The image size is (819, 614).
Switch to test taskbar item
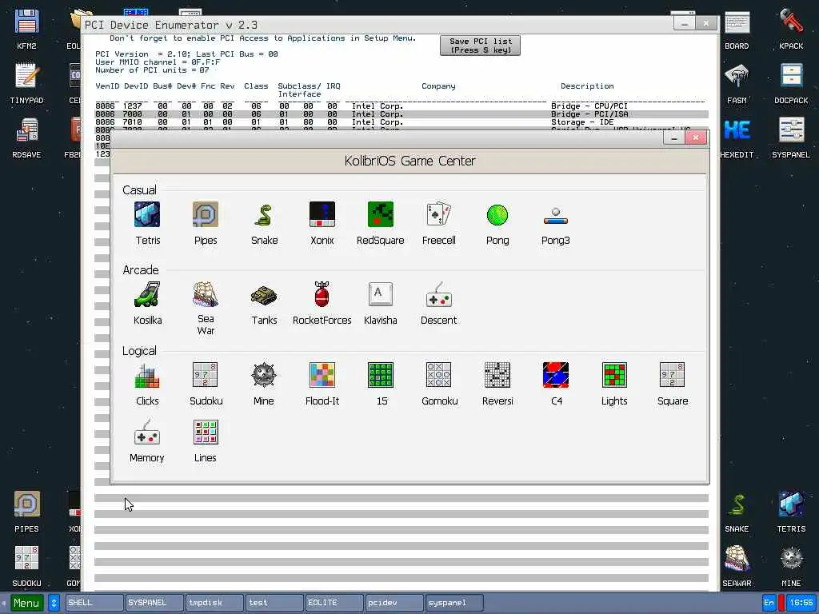tap(274, 603)
